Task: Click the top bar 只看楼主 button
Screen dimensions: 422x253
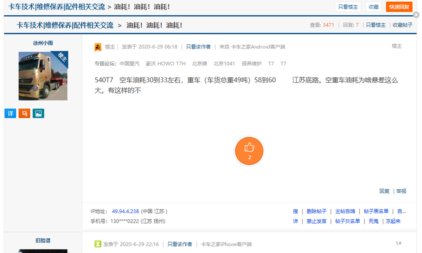Action: pos(348,7)
